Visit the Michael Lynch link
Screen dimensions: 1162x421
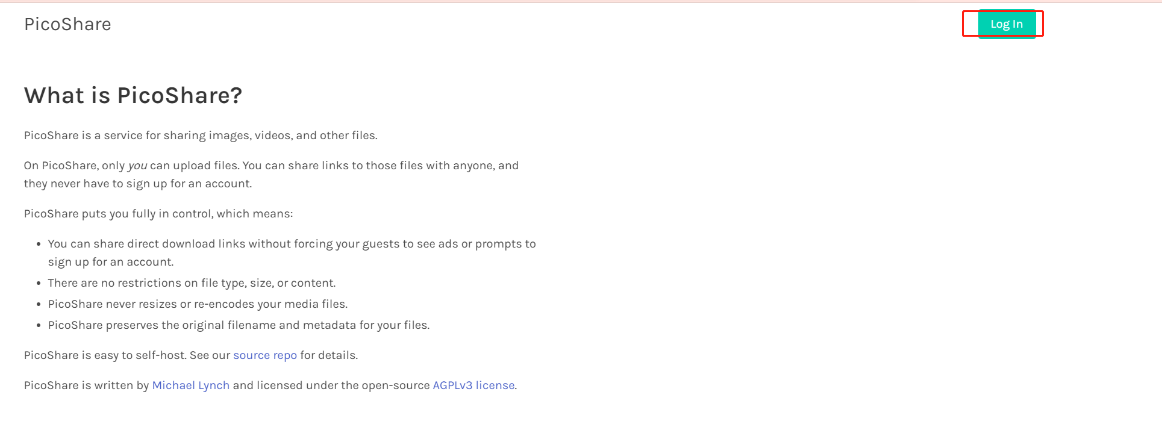coord(190,385)
